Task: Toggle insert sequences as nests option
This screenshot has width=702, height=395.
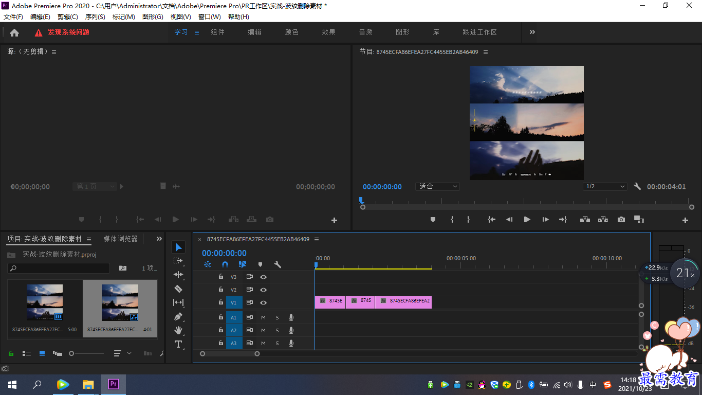Action: tap(208, 264)
